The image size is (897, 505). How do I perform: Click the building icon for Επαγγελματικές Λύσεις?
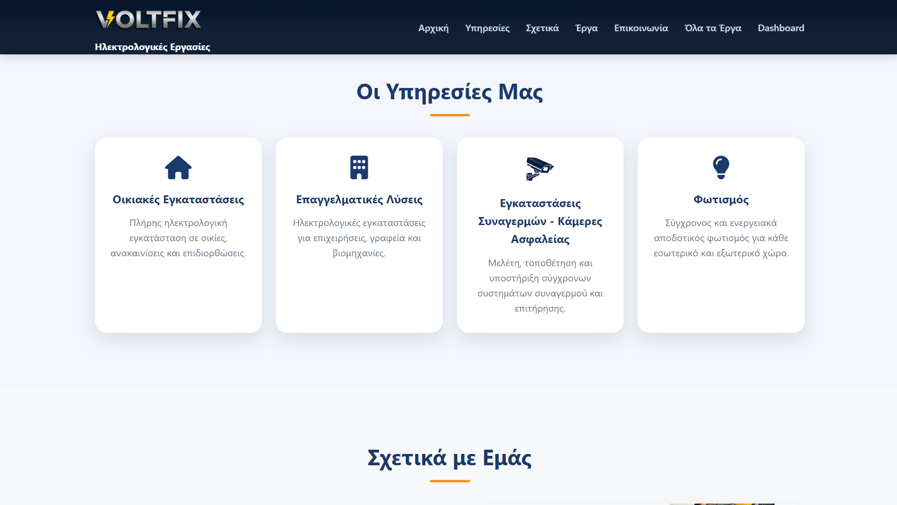coord(359,167)
